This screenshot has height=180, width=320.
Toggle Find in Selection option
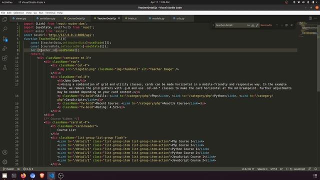coord(286,25)
